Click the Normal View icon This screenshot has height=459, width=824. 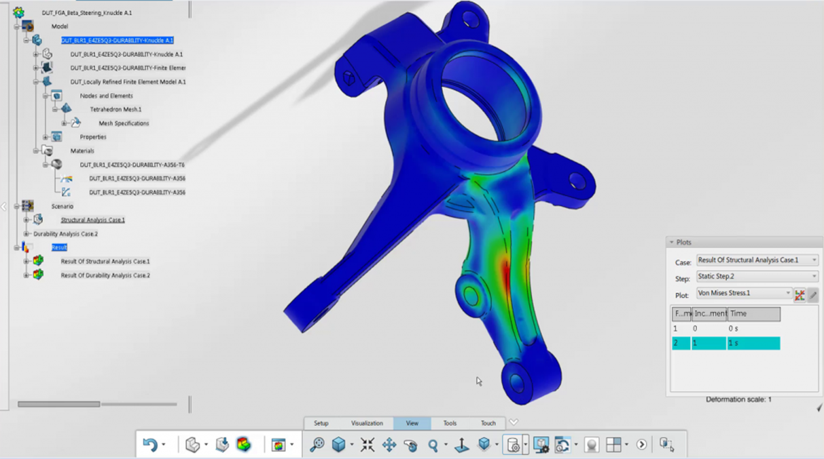point(461,445)
